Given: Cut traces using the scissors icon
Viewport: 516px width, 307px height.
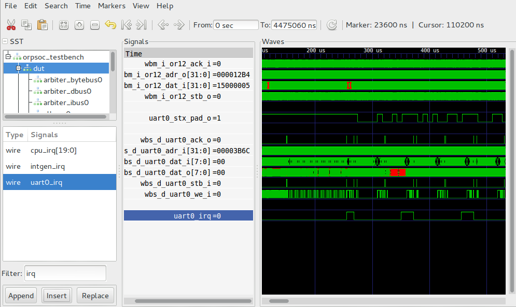Looking at the screenshot, I should [11, 24].
